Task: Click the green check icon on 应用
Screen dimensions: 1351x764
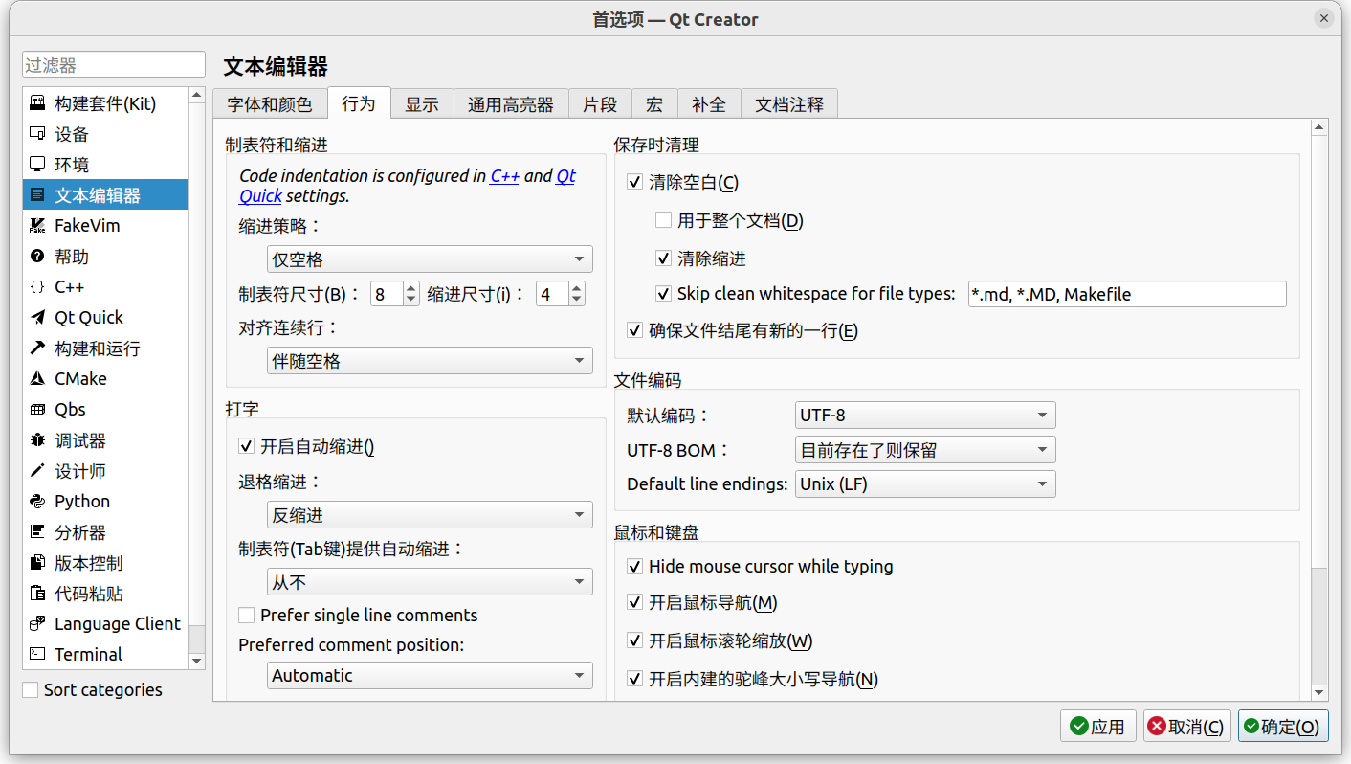Action: (1079, 727)
